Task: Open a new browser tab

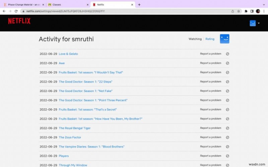Action: tap(139, 5)
